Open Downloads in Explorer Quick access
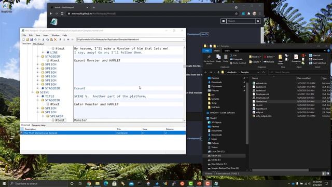The image size is (332, 187). [216, 82]
